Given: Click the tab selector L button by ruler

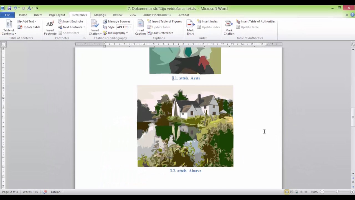Looking at the screenshot, I should tap(3, 44).
